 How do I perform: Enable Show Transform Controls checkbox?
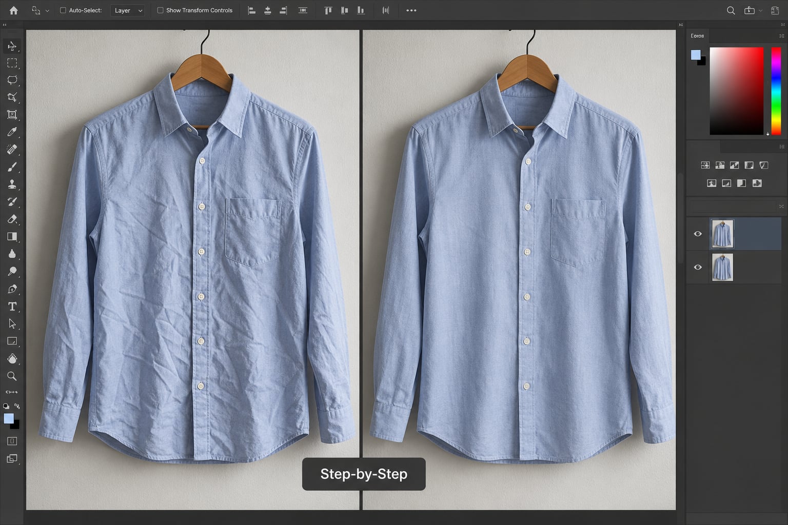point(160,10)
